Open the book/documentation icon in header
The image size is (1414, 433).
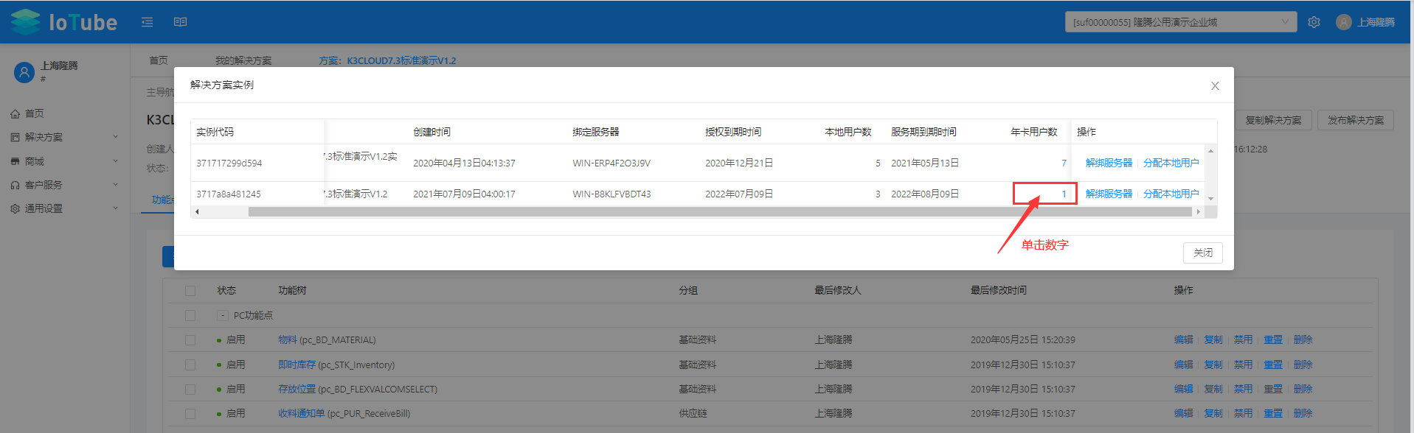pos(180,22)
